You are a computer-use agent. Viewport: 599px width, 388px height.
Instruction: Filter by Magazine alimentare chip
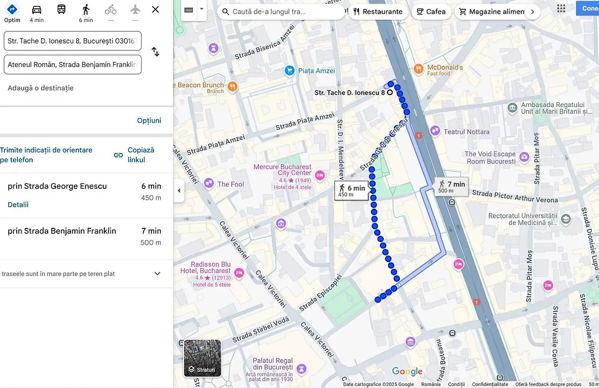pos(491,12)
